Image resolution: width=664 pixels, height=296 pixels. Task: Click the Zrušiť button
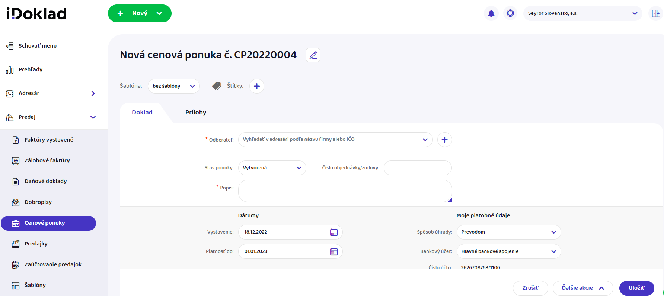point(530,288)
